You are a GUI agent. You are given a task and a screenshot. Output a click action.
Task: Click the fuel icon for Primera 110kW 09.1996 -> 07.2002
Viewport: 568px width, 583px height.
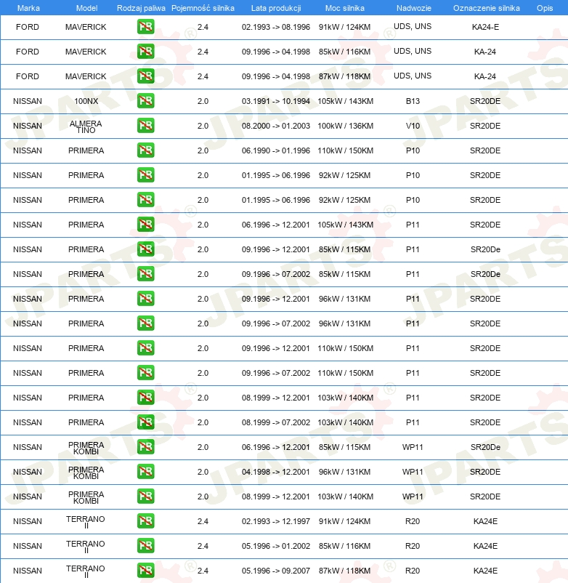pyautogui.click(x=145, y=373)
